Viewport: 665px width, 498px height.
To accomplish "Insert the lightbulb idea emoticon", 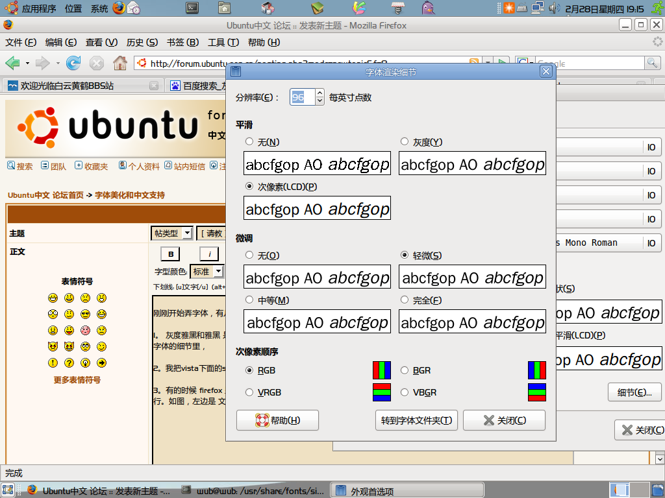I will click(x=85, y=363).
